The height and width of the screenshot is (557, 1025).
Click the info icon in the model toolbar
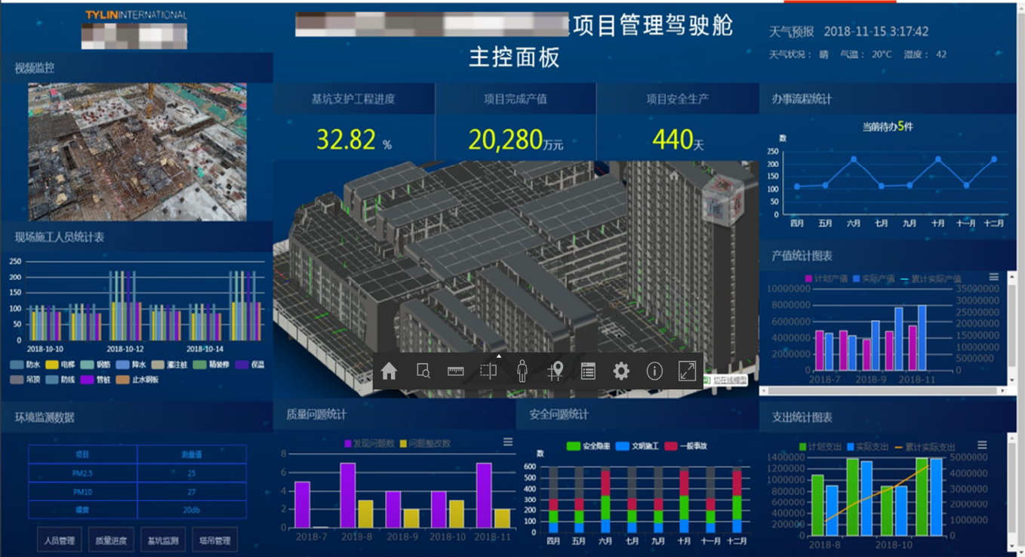click(654, 371)
